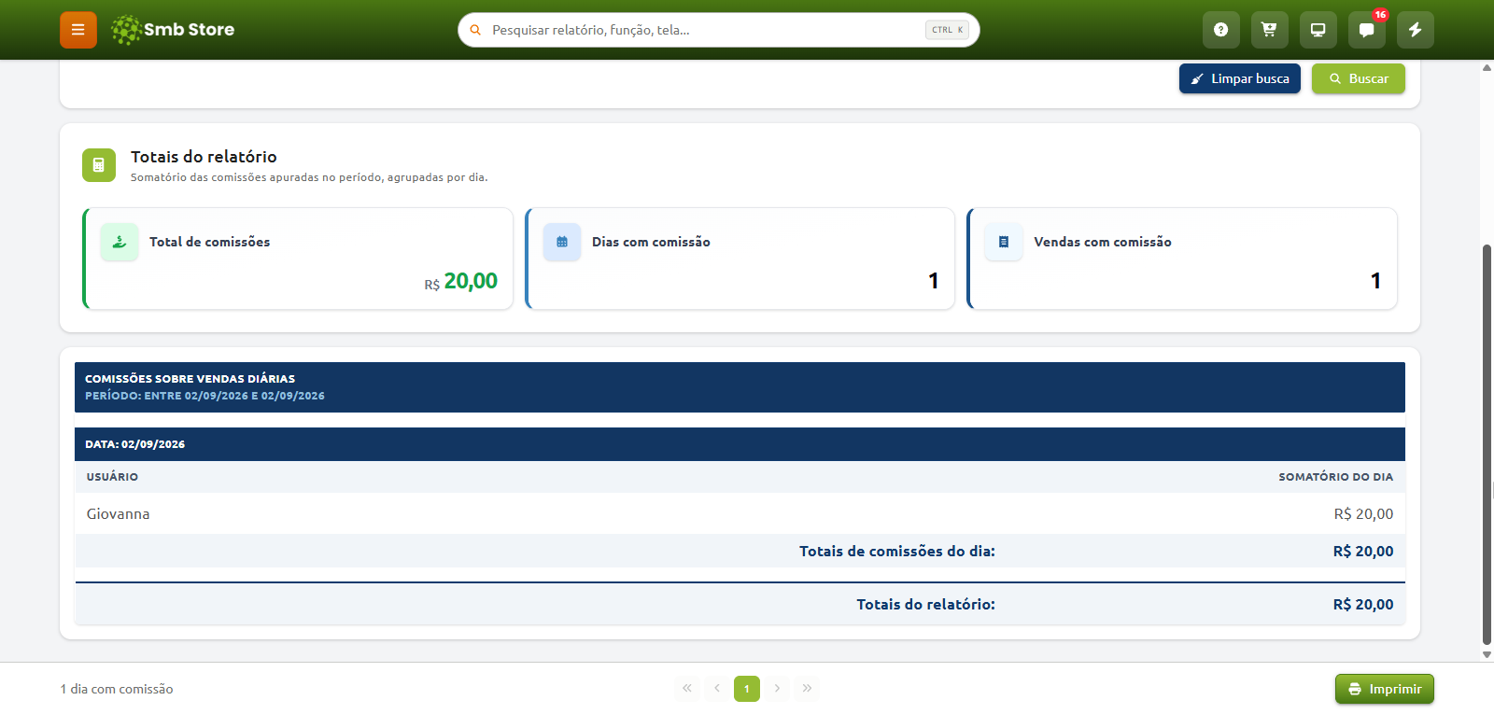The height and width of the screenshot is (714, 1494).
Task: Click the Dias com comissão card label
Action: (651, 242)
